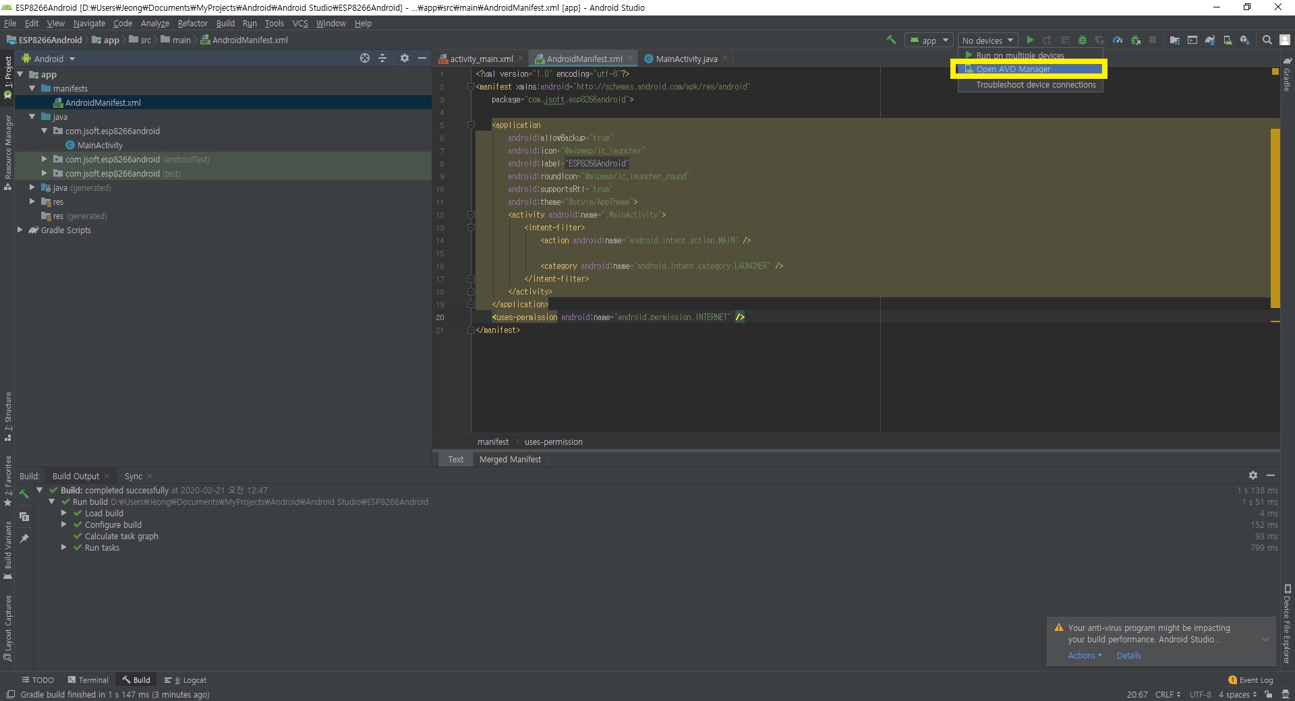Click the Debug app bug icon
Screen dimensions: 1295x701
(x=1083, y=40)
